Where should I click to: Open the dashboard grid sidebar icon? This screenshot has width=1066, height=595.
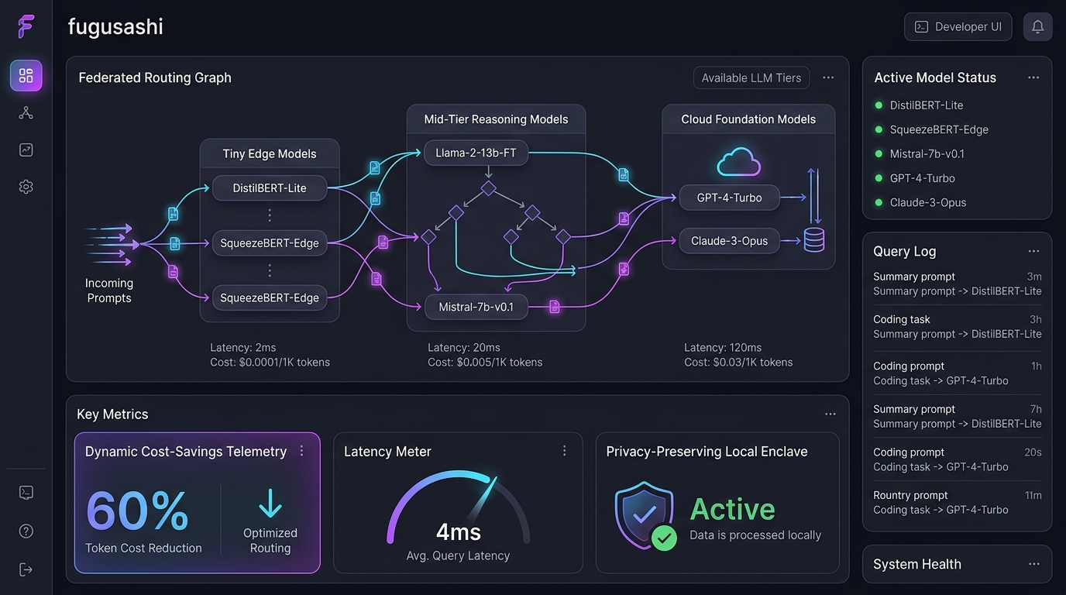tap(26, 76)
